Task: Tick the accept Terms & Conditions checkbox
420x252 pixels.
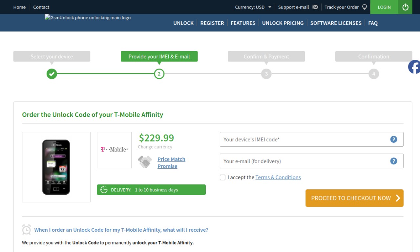Action: pyautogui.click(x=222, y=178)
